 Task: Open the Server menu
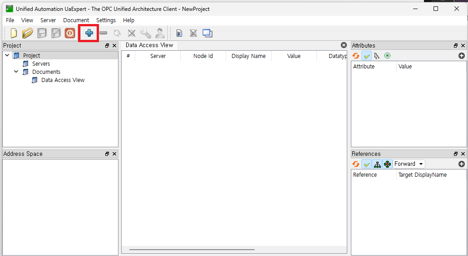coord(48,20)
